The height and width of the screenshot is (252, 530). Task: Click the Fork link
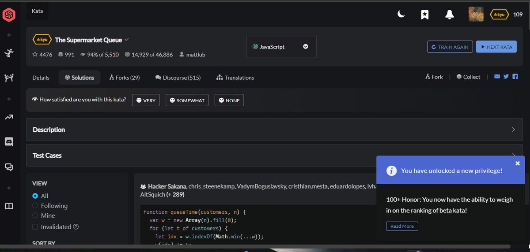(x=434, y=77)
